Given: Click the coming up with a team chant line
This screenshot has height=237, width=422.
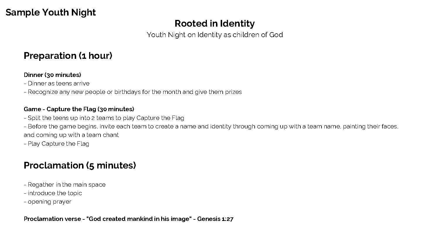Looking at the screenshot, I should pos(71,135).
